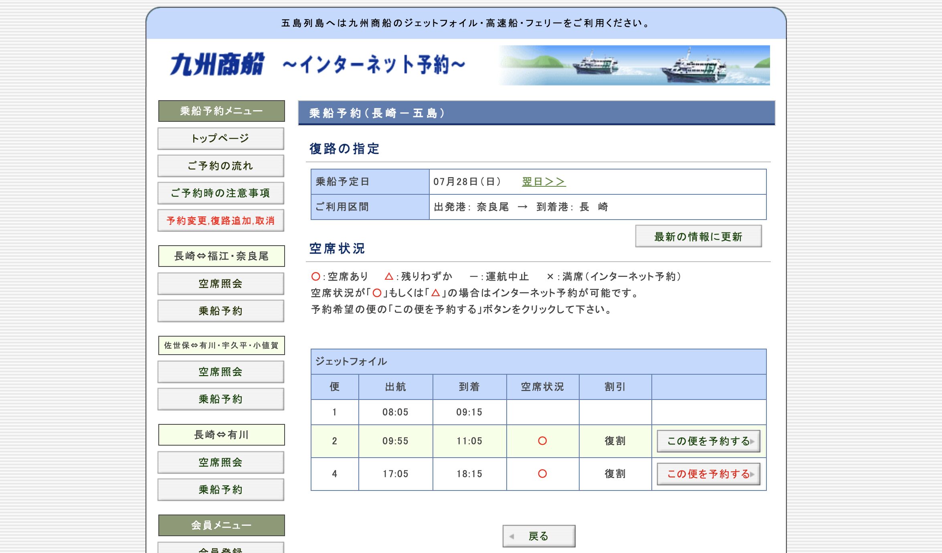Click 空席照会 under 長崎⇔有川

(x=221, y=462)
